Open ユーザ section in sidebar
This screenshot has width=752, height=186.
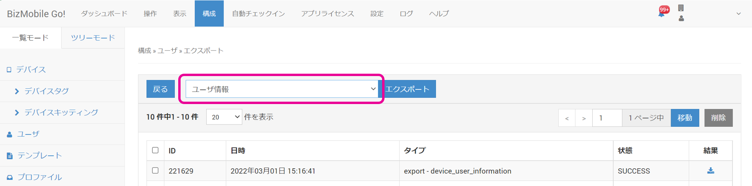point(28,134)
